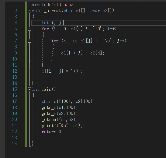
Task: Collapse the int main function block
Action: pyautogui.click(x=29, y=89)
